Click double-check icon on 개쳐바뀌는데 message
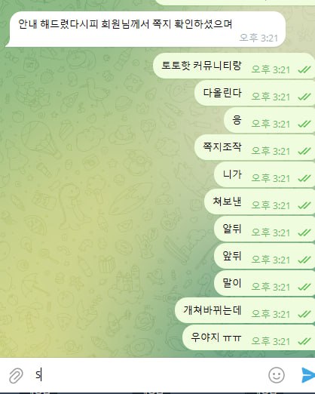 (304, 314)
